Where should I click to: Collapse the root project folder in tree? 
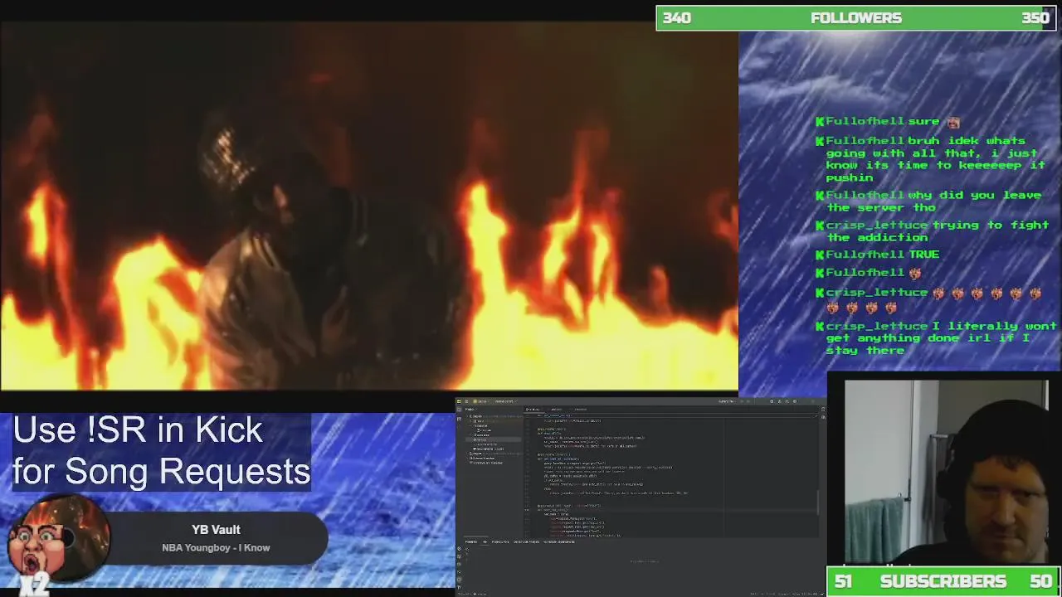(x=468, y=416)
